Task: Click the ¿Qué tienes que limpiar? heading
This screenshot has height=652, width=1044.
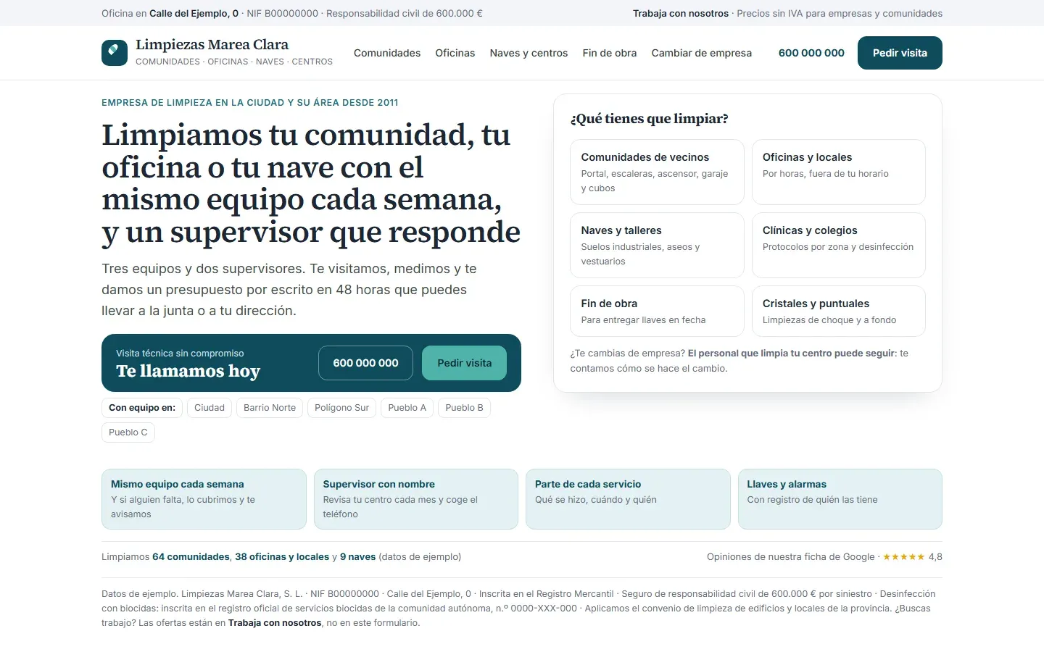Action: point(650,119)
